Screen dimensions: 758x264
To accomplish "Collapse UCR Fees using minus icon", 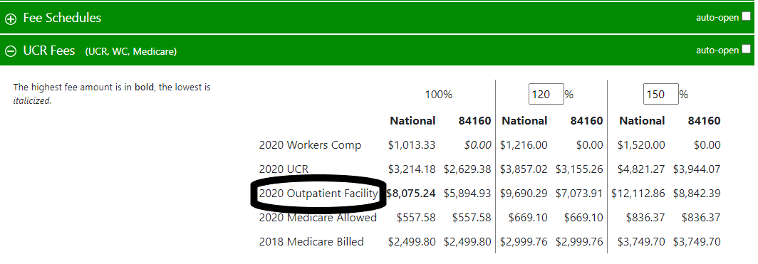I will pos(10,51).
